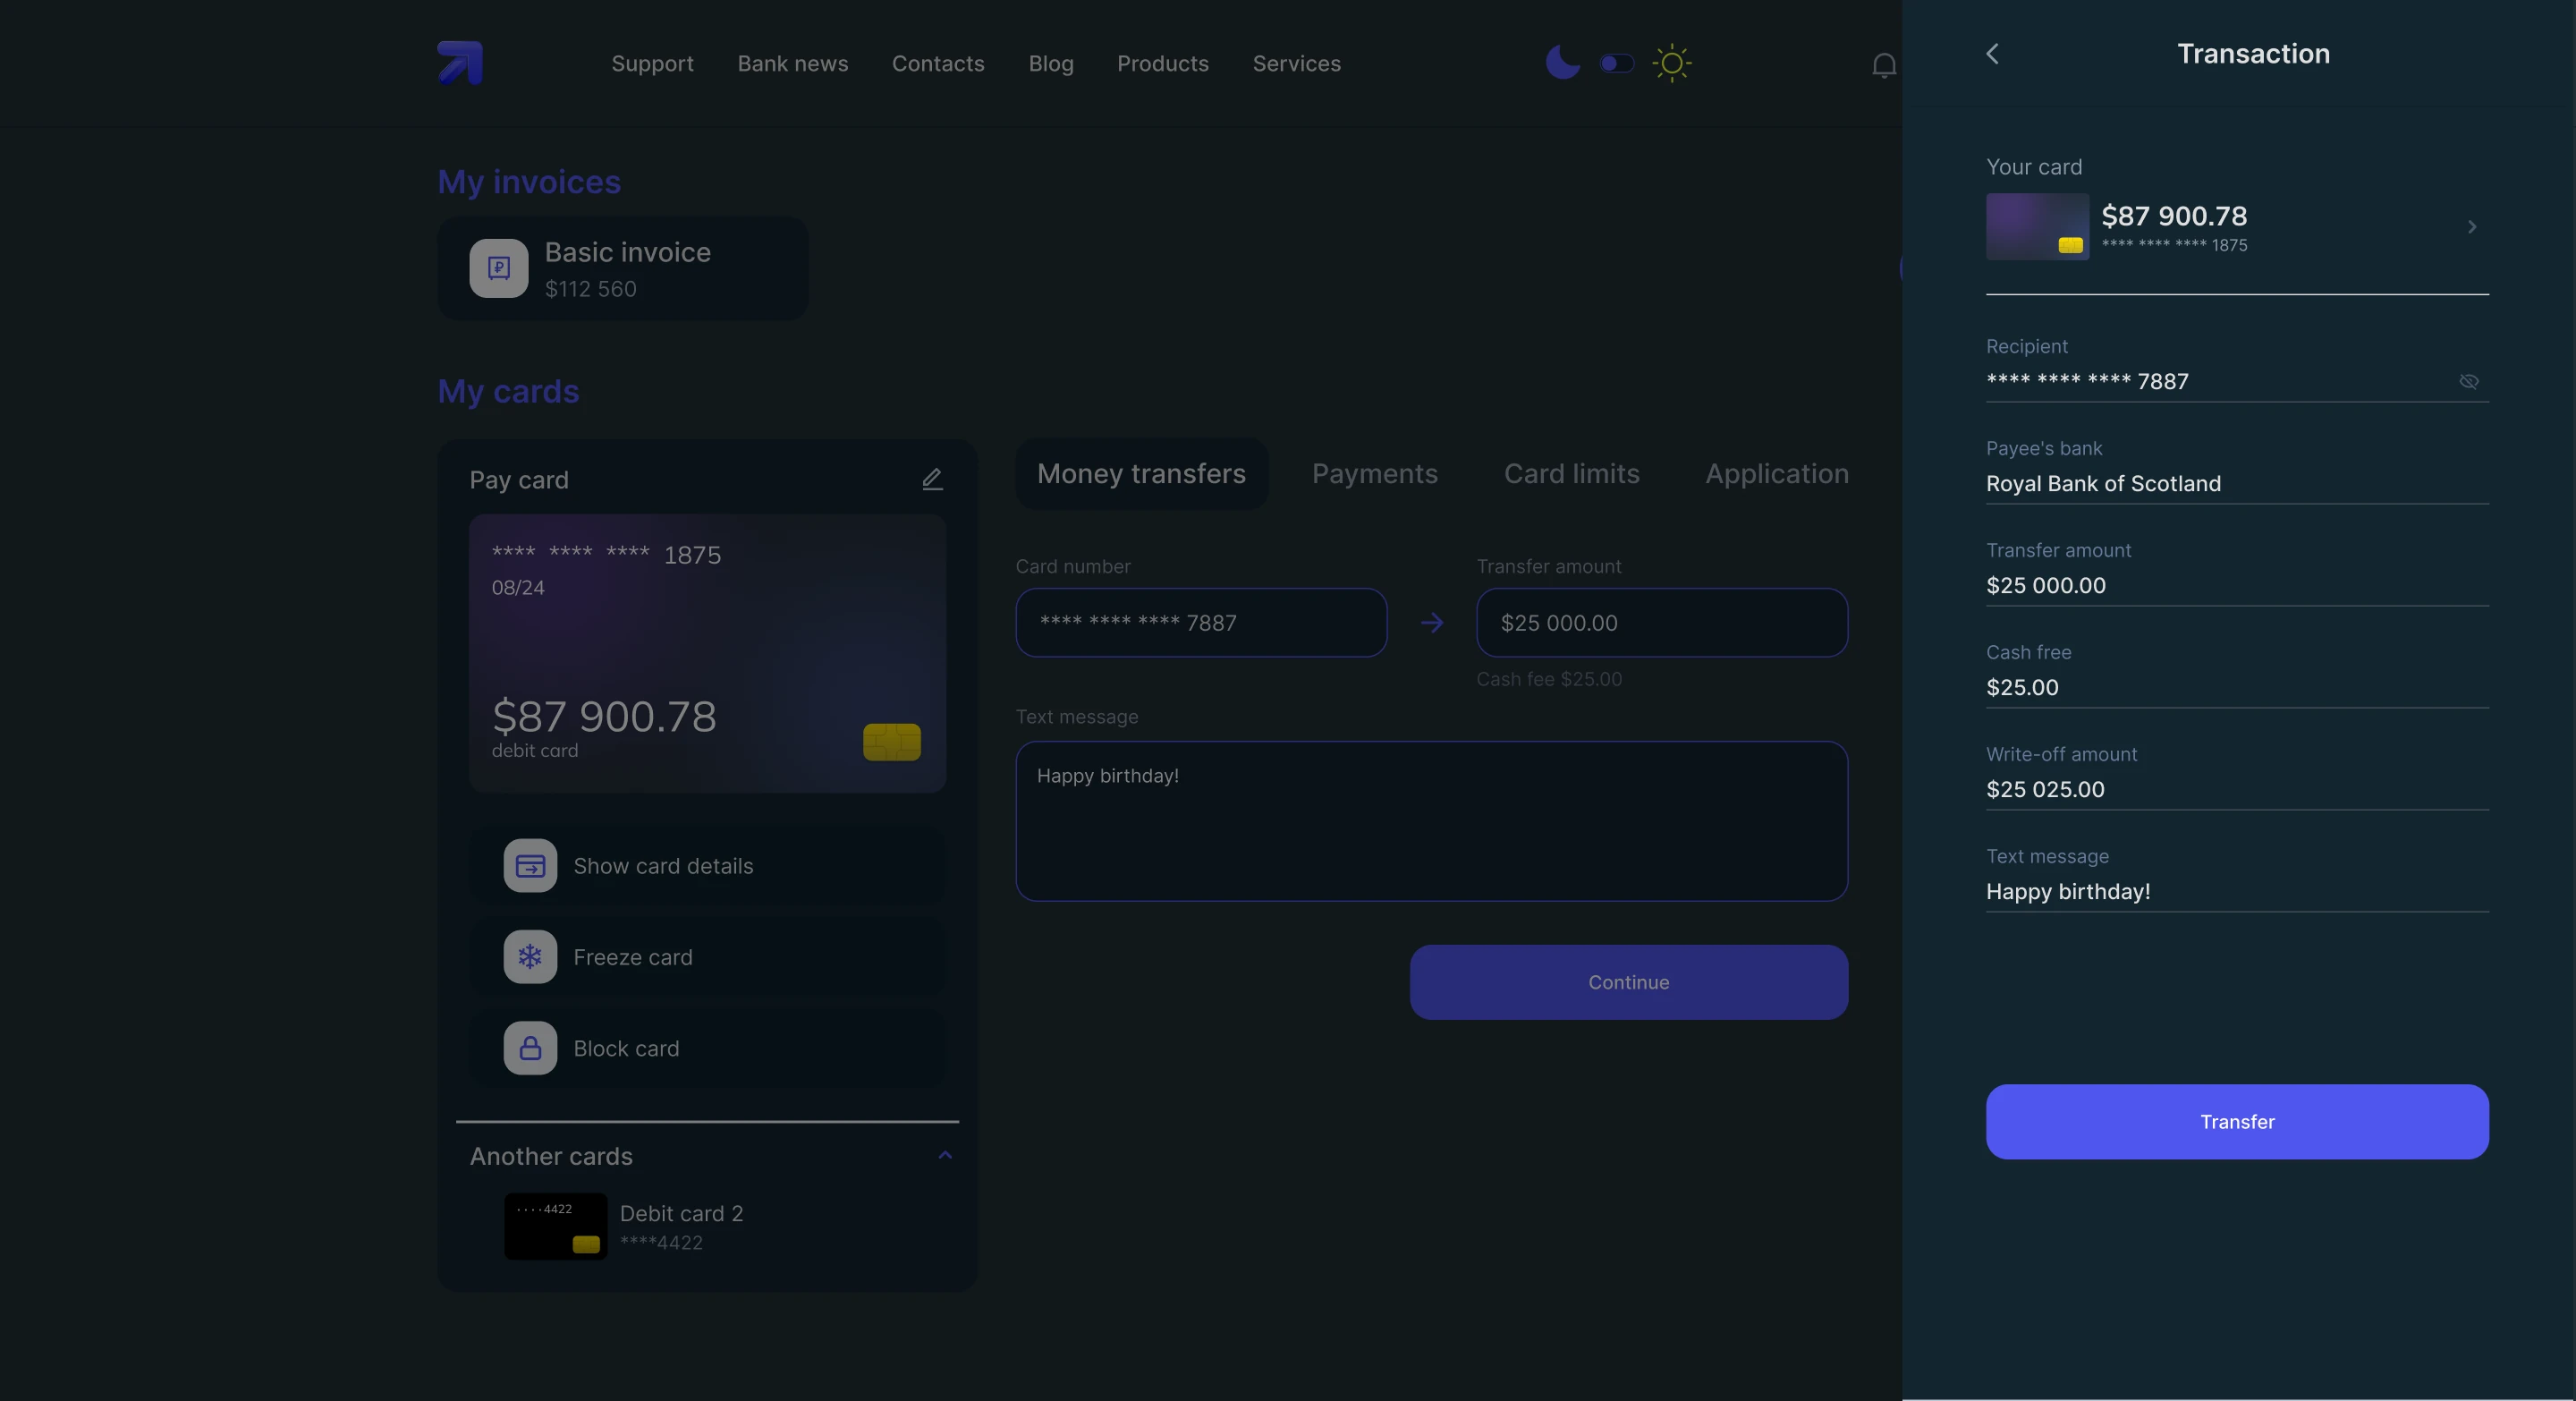Click Write-off amount $25 025.00
The image size is (2576, 1401).
[2045, 790]
